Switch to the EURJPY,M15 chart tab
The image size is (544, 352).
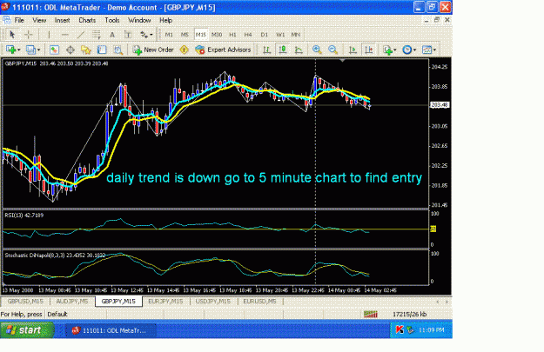tap(165, 302)
